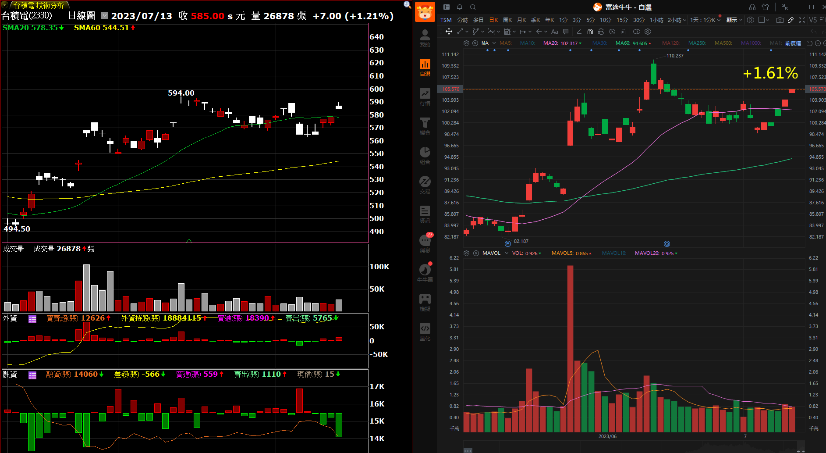Toggle the MA20 moving average line
This screenshot has width=826, height=453.
[x=562, y=43]
